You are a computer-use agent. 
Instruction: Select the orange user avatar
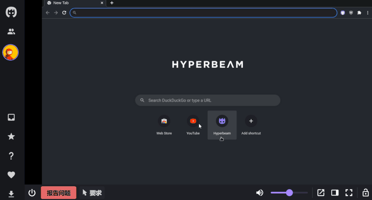[10, 52]
